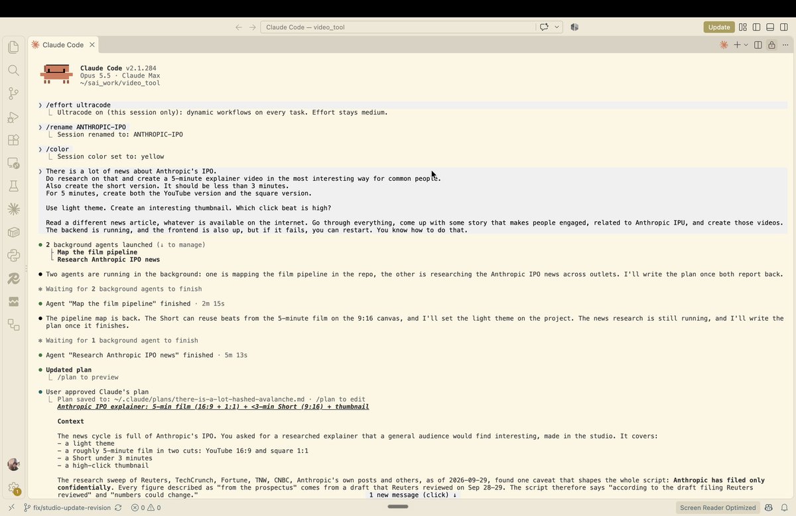Click the underlined Anthropic IPO explainer plan title
The height and width of the screenshot is (516, 796).
pos(213,407)
